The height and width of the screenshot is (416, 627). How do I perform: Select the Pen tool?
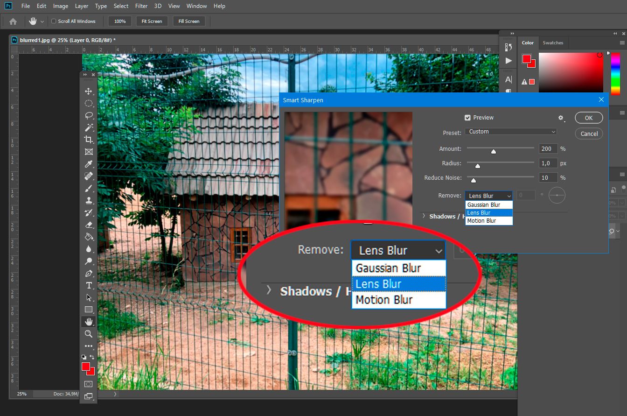pyautogui.click(x=89, y=273)
